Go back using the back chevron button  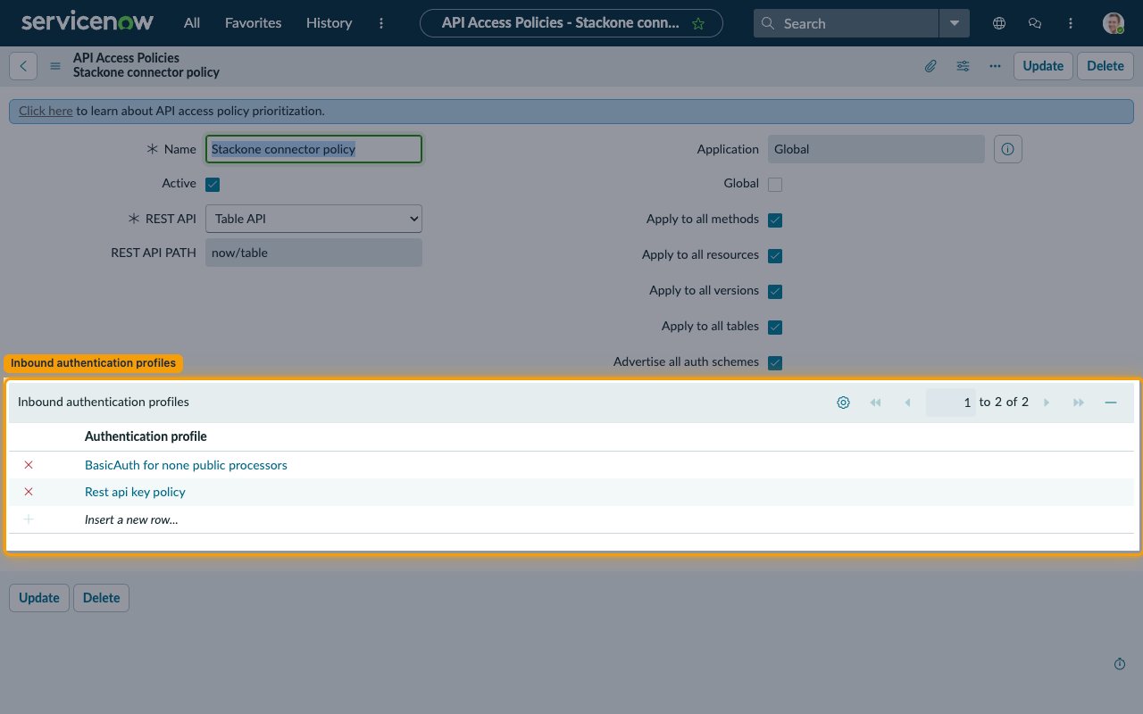click(23, 66)
